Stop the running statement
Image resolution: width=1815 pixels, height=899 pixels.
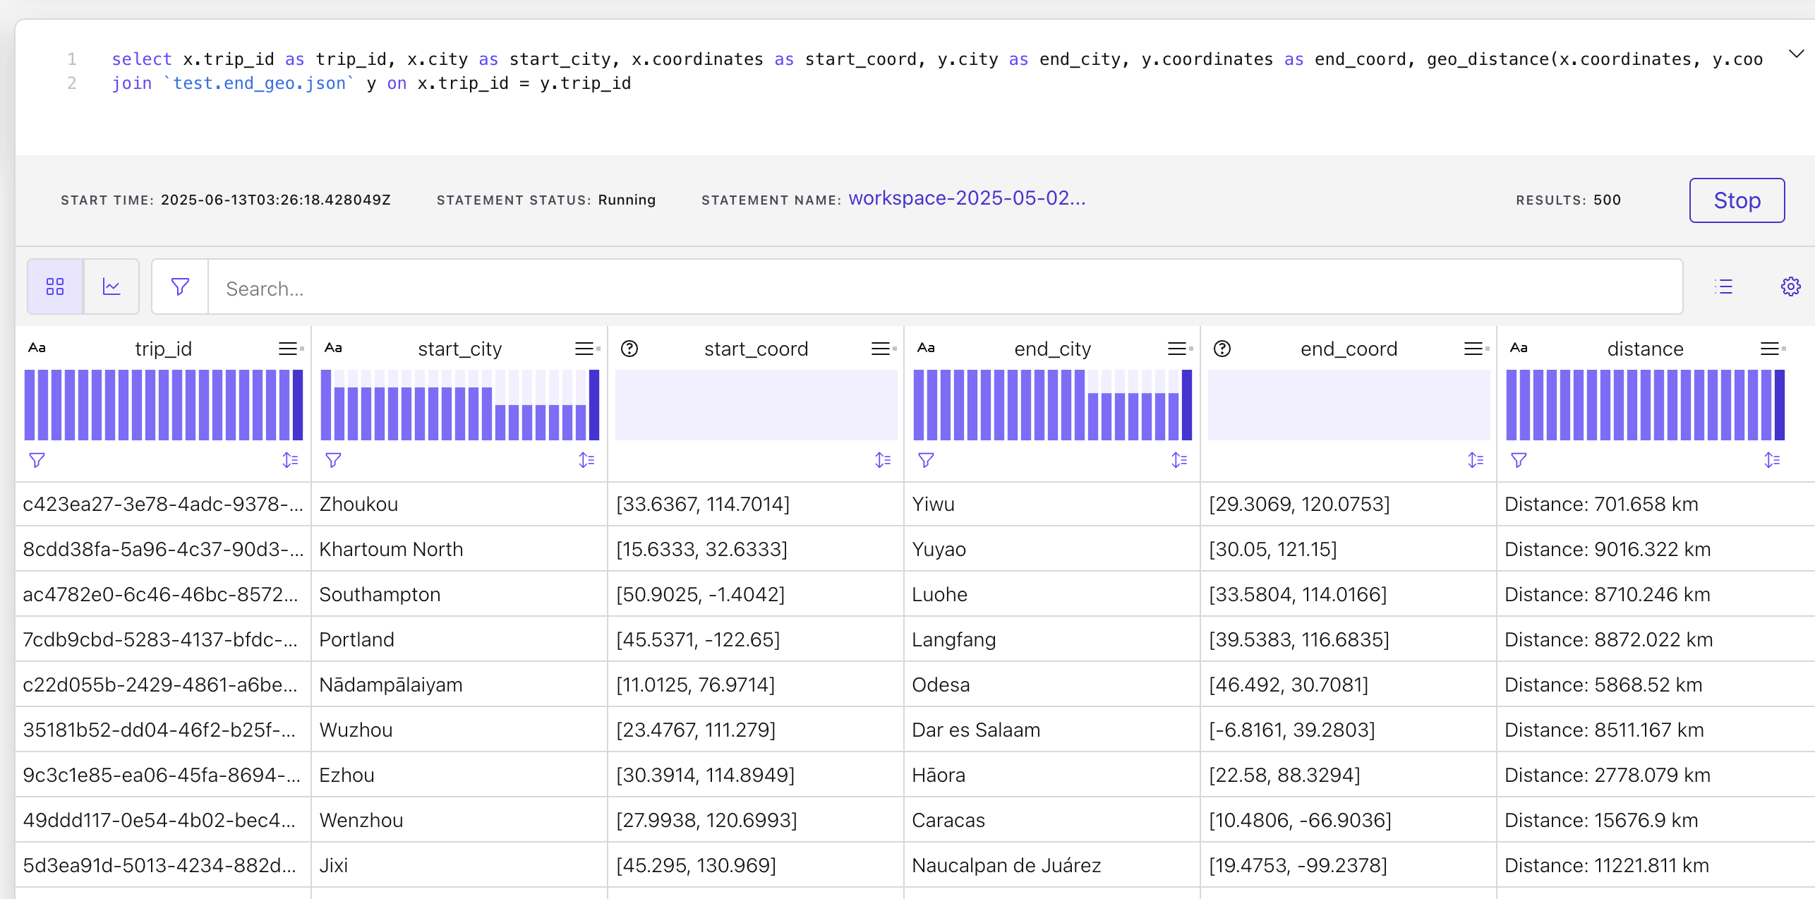[x=1737, y=200]
